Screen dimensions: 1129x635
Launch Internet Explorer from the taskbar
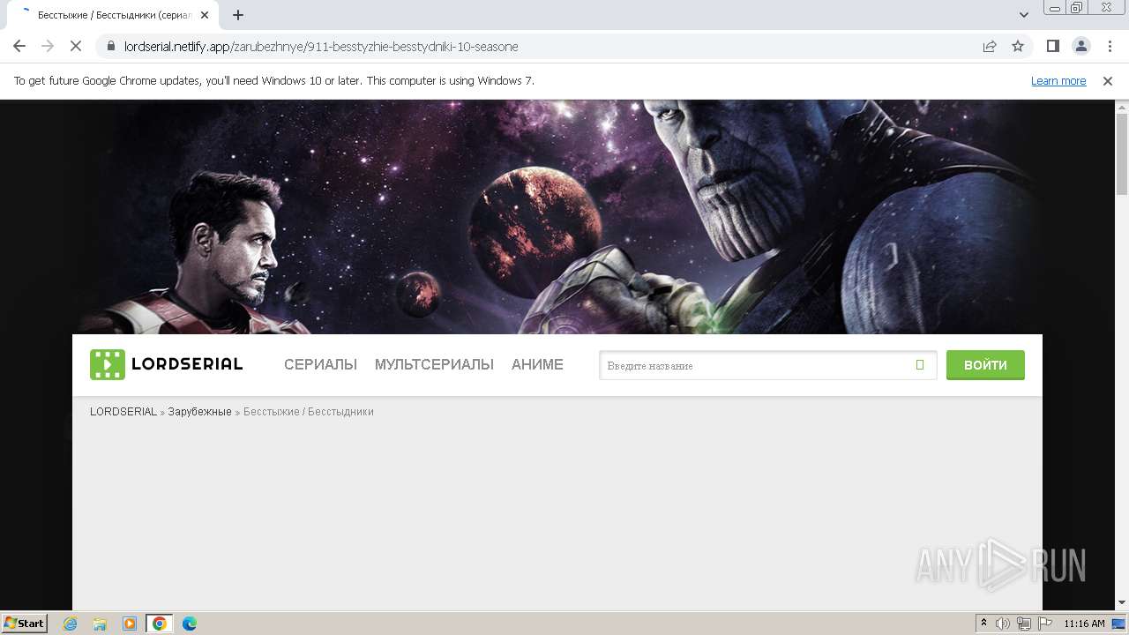(x=70, y=624)
